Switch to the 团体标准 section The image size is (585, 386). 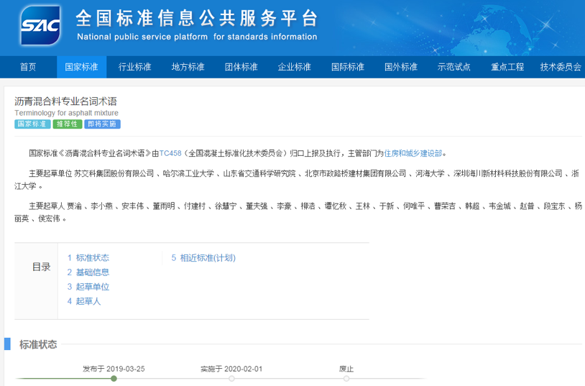tap(241, 67)
